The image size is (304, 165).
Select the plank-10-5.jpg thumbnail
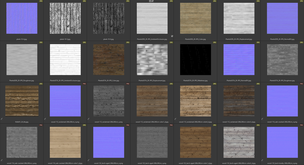[65, 18]
